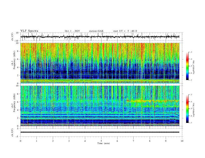
Task: Click the "VLF Spectra" plot title
Action: tap(29, 31)
